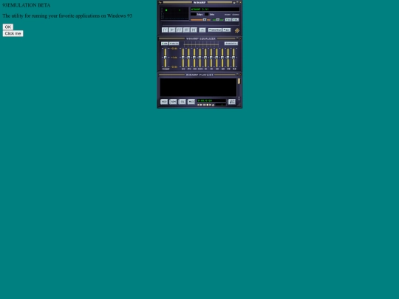
Task: Click the 310 Hz equalizer band slider
Action: click(x=194, y=58)
